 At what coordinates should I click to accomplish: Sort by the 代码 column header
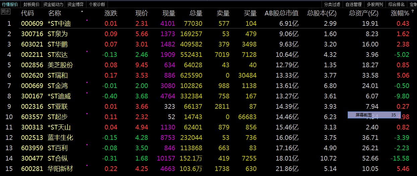tap(27, 13)
